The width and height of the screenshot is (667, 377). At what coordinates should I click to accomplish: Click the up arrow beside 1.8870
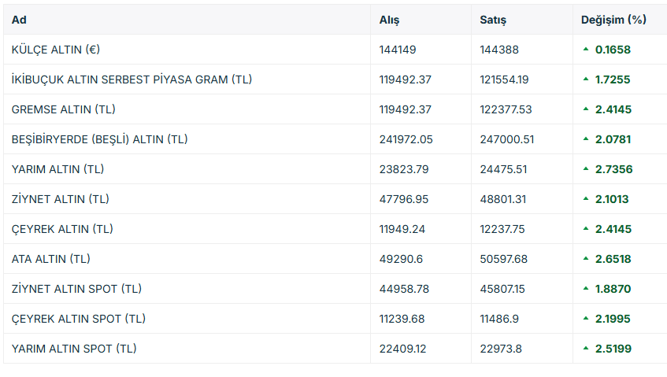click(x=586, y=289)
